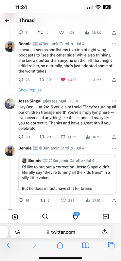Open the quoted correction tweet by Bennie
Screen dimensions: 121x261
coord(67,175)
